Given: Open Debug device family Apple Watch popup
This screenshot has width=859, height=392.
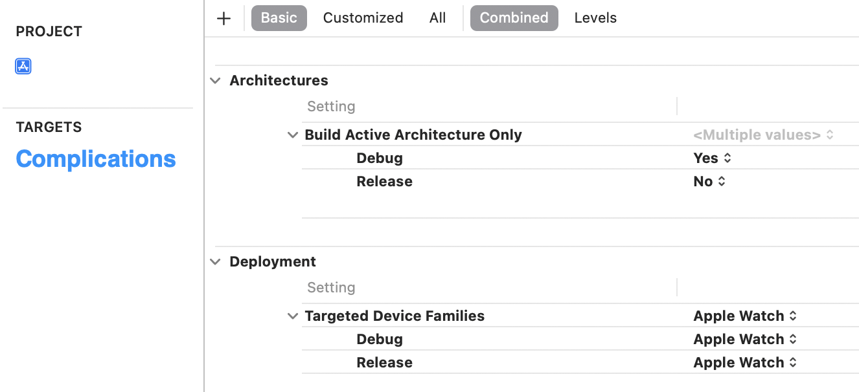Looking at the screenshot, I should (745, 340).
